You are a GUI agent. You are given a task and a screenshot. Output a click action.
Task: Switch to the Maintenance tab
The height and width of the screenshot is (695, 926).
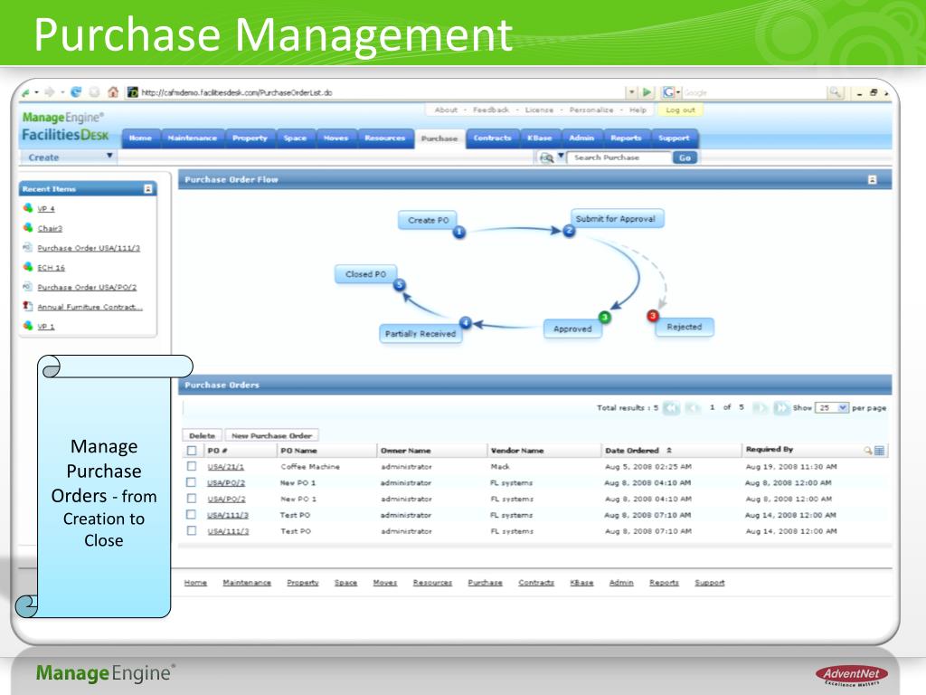(x=193, y=138)
